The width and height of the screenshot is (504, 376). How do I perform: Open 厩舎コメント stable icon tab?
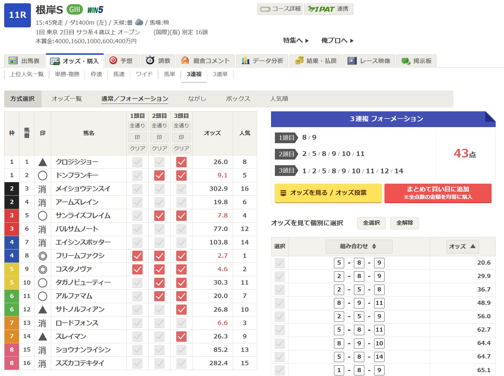pyautogui.click(x=185, y=61)
